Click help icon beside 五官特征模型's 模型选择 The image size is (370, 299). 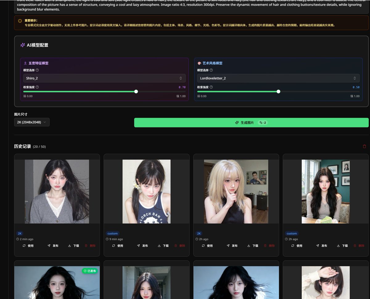click(x=37, y=70)
